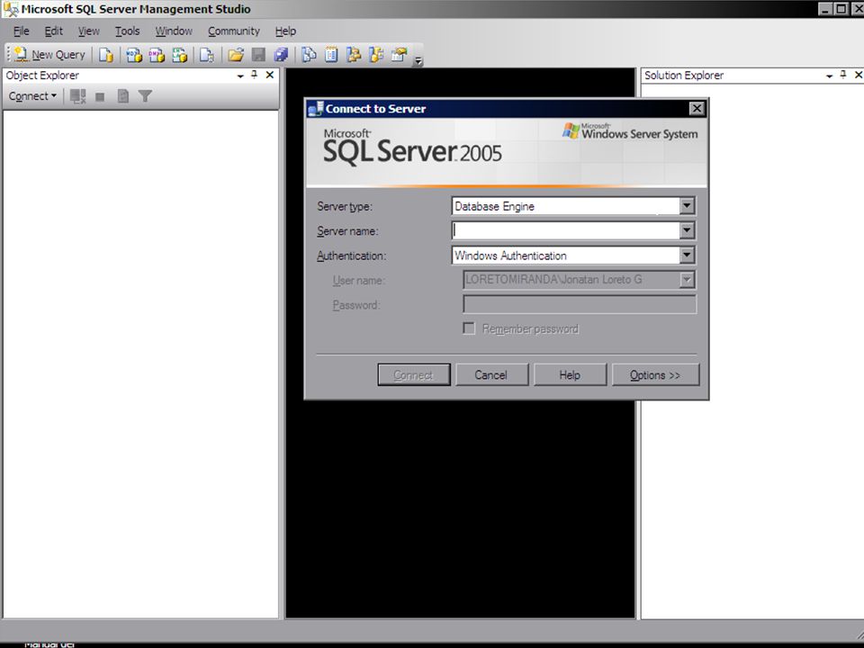Start a SQL Server Mobile query
This screenshot has height=648, width=864.
coord(207,55)
